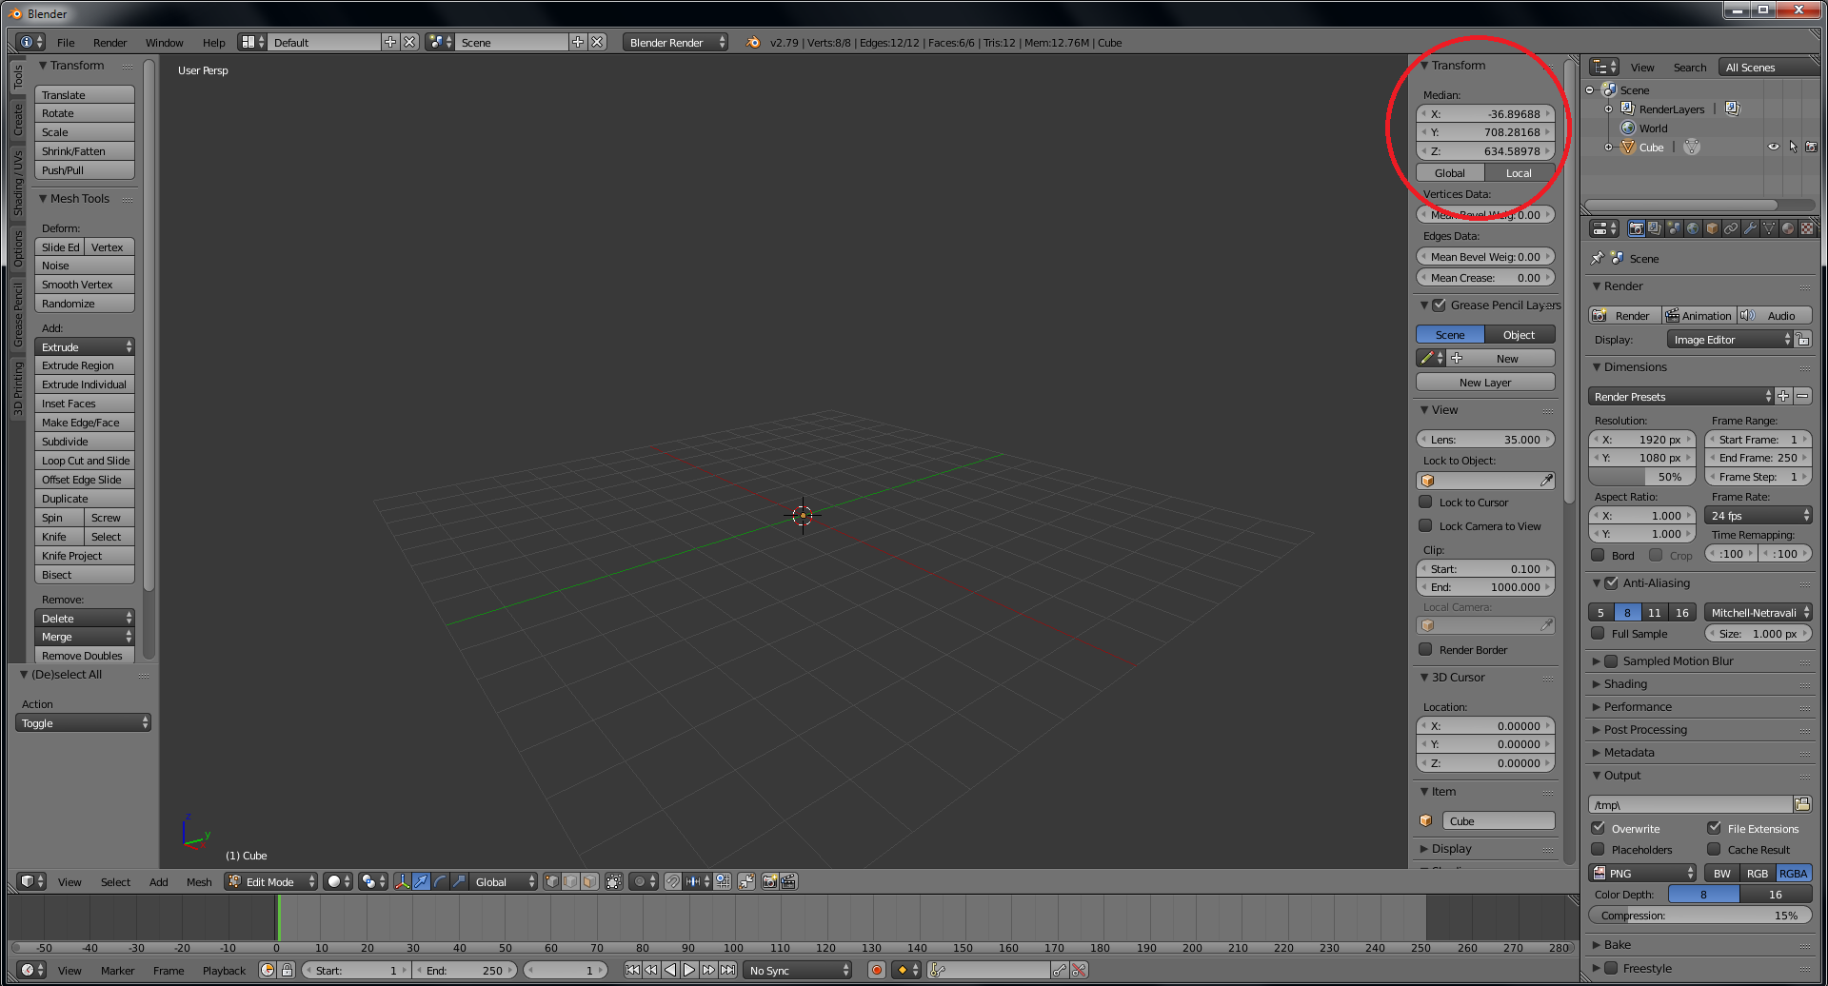1828x986 pixels.
Task: Open the Extrude dropdown in Mesh Tools
Action: pyautogui.click(x=85, y=347)
